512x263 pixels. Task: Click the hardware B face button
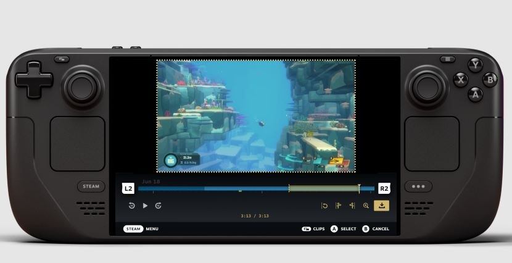490,80
